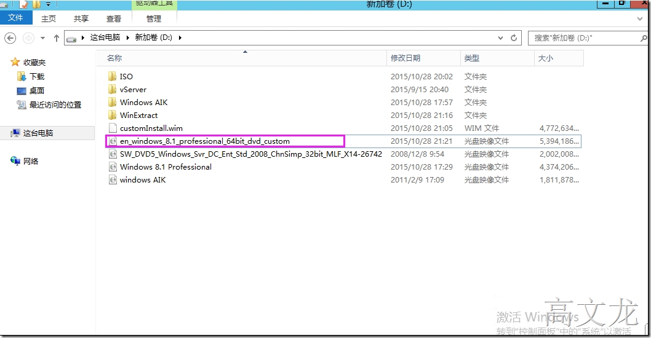Screen dimensions: 651x338
Task: Click 新加卷 (D:) in the address bar
Action: coord(154,37)
